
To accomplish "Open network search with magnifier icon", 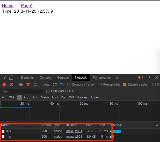I will tap(35, 85).
